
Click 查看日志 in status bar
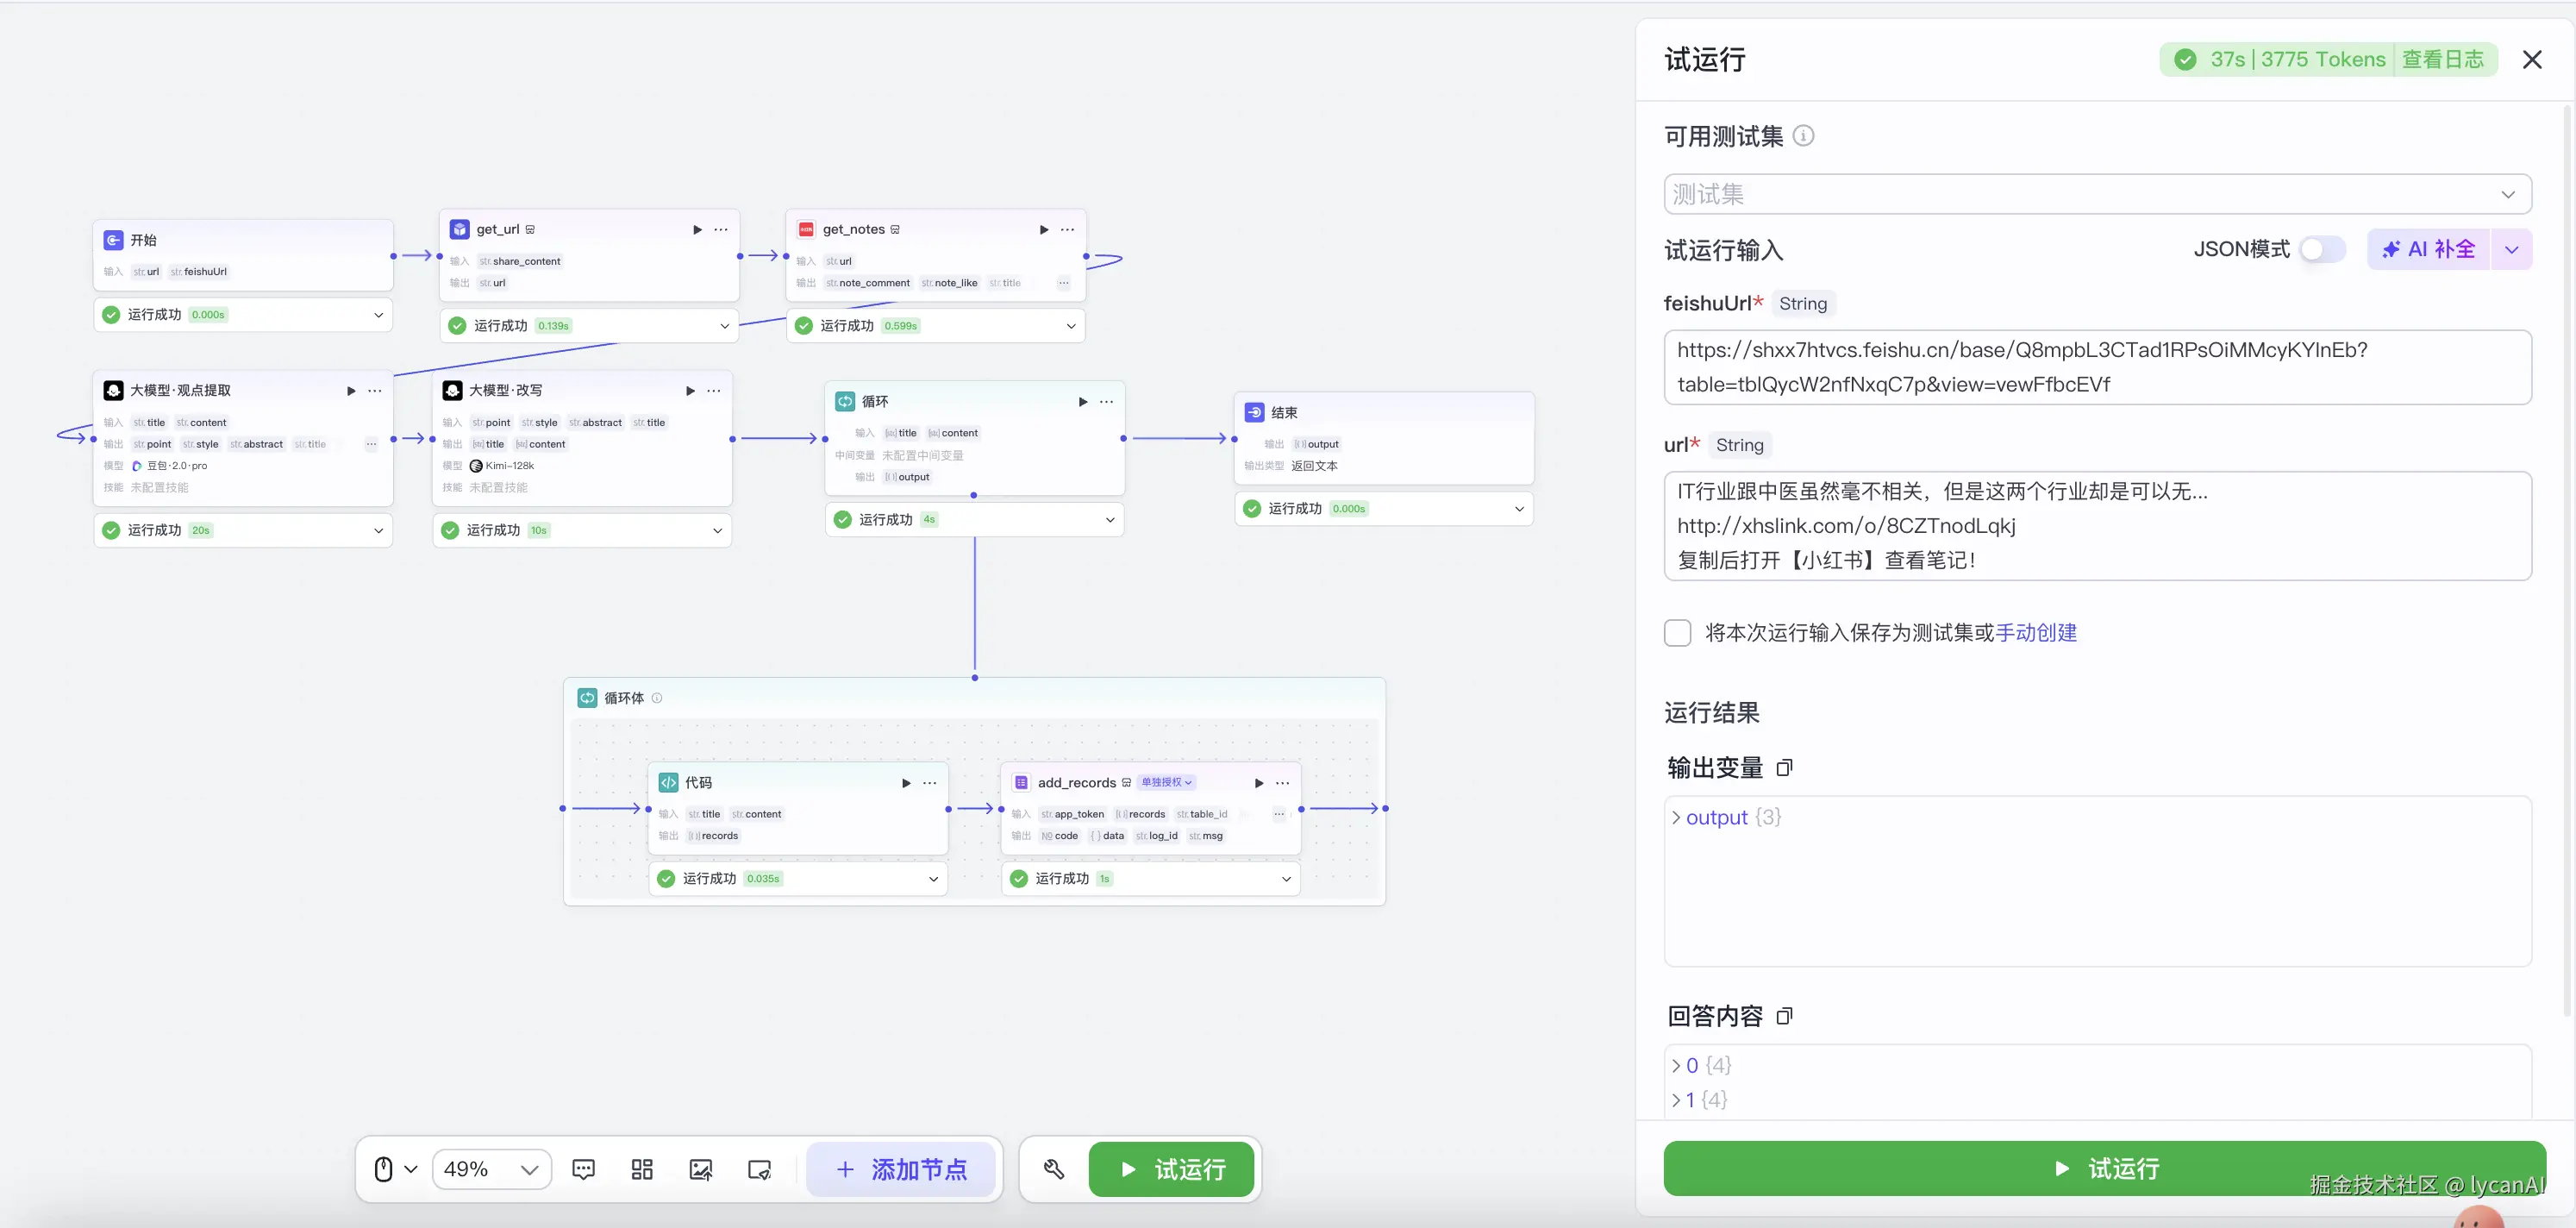(2442, 60)
